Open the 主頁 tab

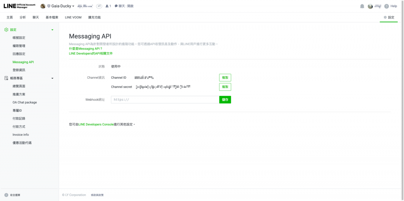tap(9, 17)
